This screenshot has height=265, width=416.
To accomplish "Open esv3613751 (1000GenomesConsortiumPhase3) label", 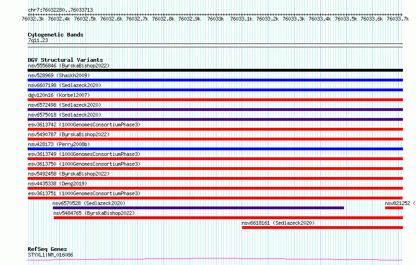I will coord(84,193).
